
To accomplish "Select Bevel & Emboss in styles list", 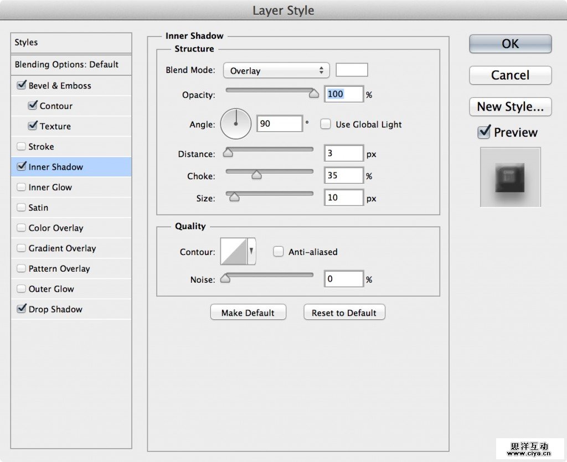I will (x=60, y=86).
